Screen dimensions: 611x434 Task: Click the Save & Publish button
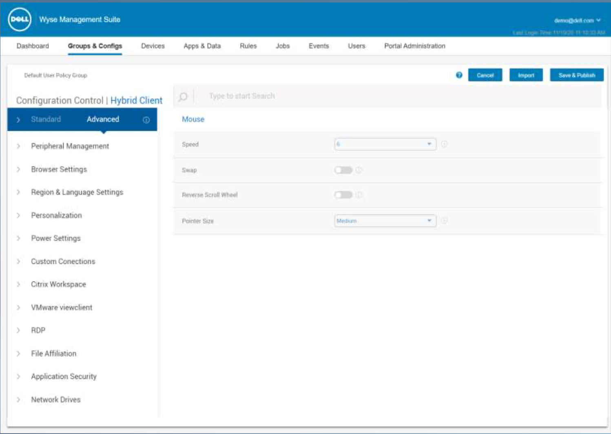pos(577,75)
